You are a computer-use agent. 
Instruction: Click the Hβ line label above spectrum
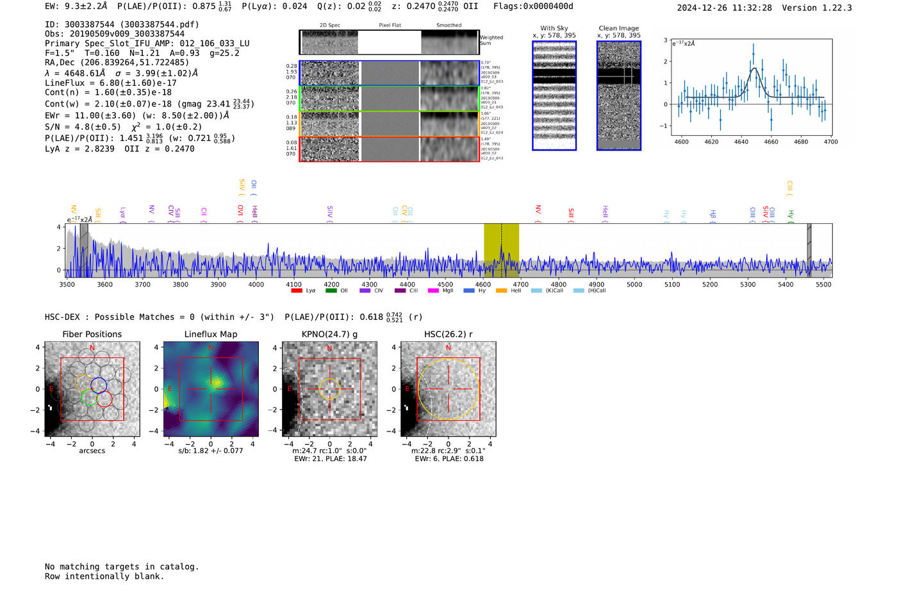pyautogui.click(x=712, y=215)
